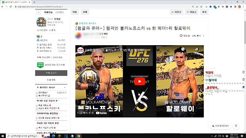The image size is (246, 138).
Task: Open the Windows Start menu
Action: coord(2,136)
